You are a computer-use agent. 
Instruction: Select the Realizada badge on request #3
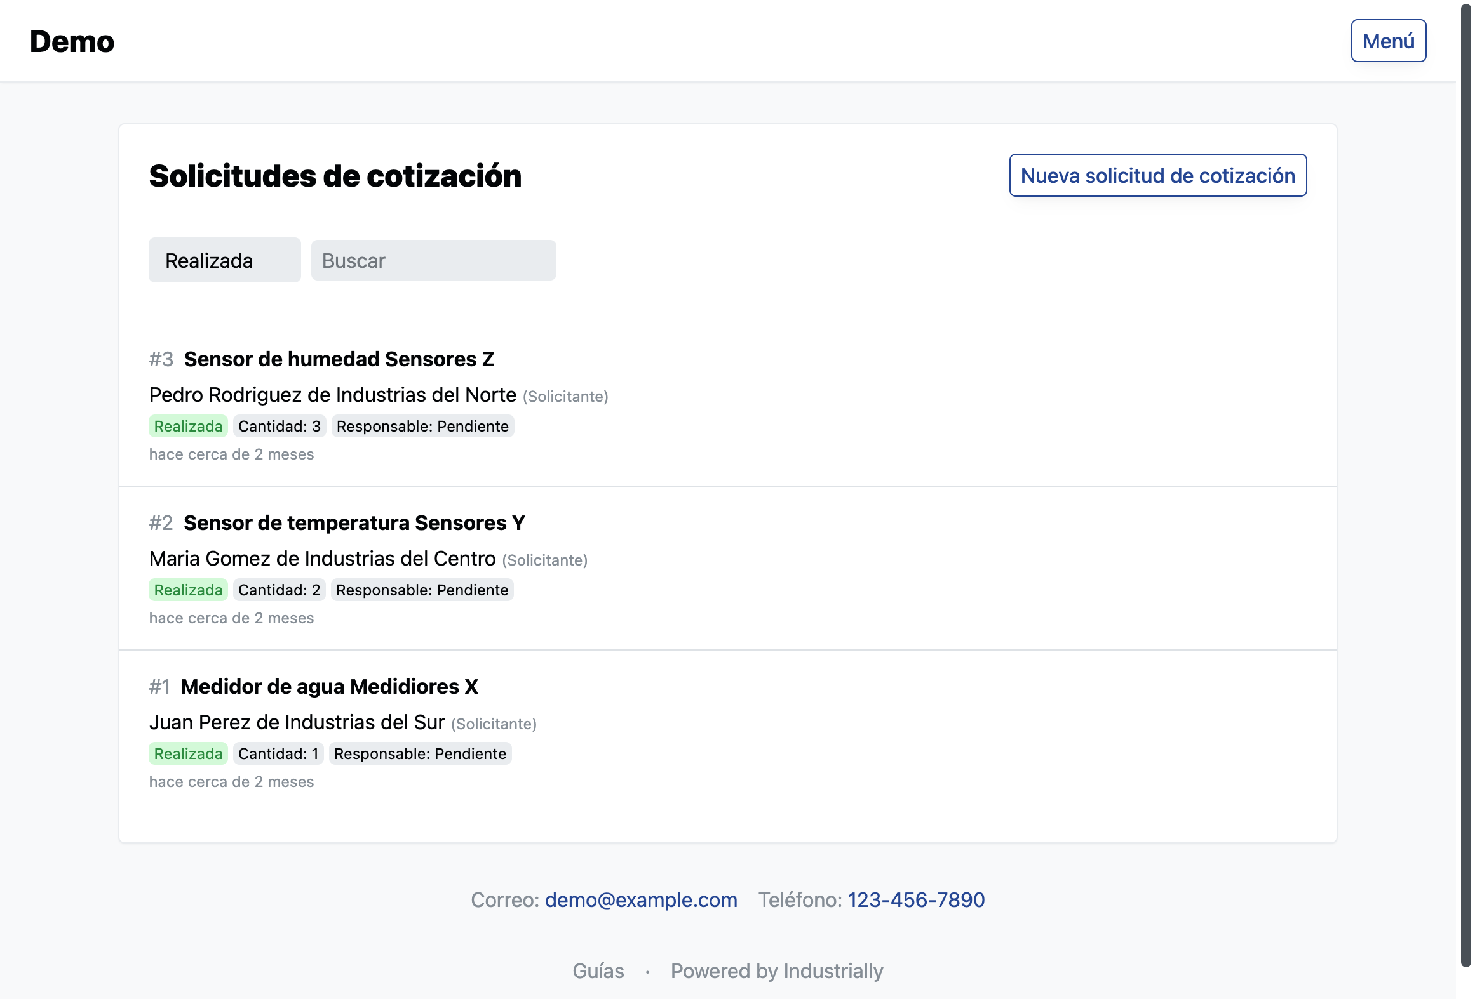[187, 426]
